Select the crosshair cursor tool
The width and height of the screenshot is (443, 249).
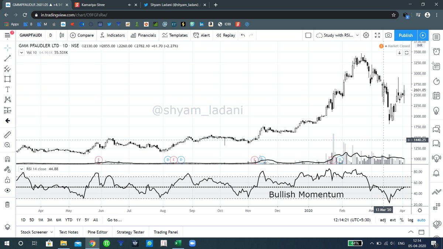pyautogui.click(x=7, y=48)
